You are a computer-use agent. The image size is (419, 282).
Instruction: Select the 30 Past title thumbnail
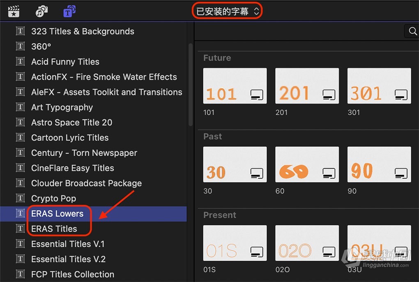235,164
